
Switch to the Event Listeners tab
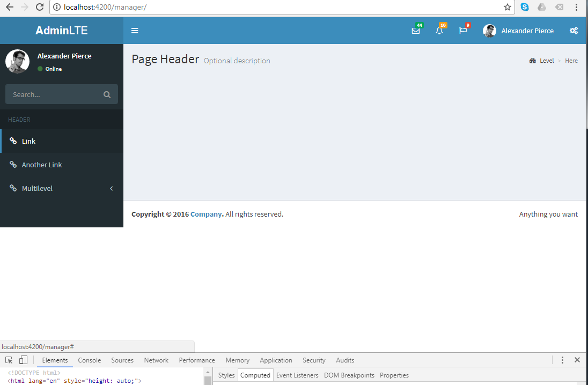(x=297, y=375)
